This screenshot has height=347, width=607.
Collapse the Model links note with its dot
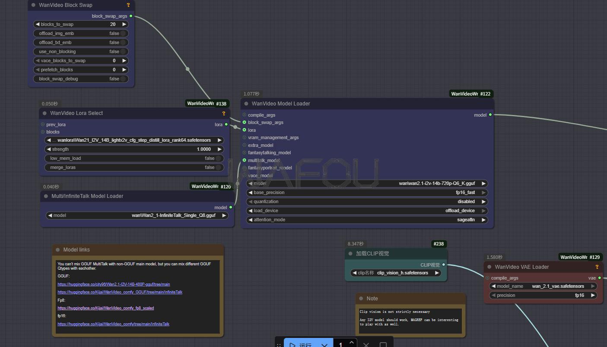tap(57, 250)
